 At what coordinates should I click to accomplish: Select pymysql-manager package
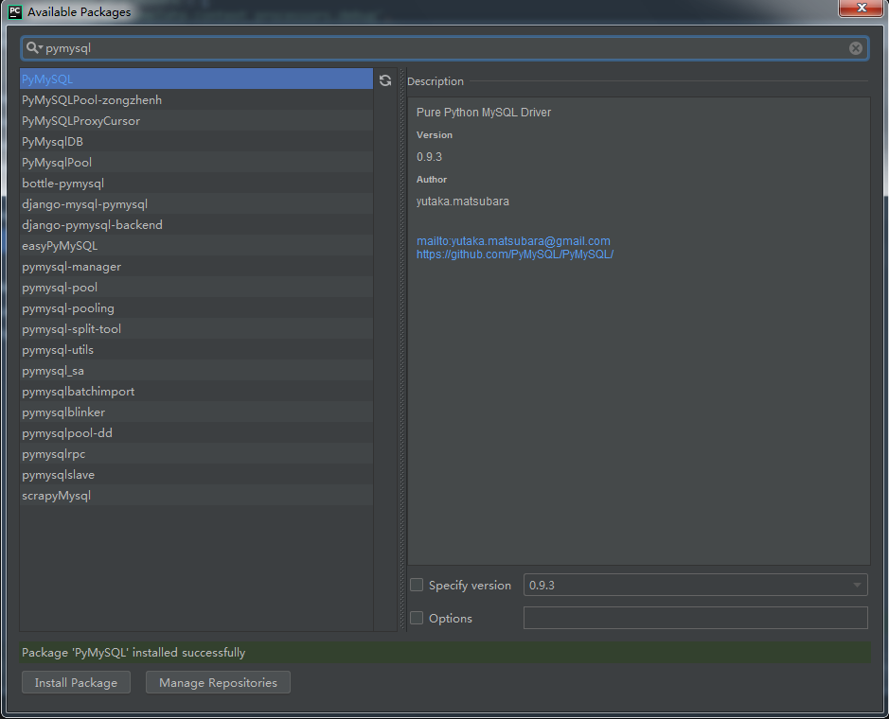[196, 266]
